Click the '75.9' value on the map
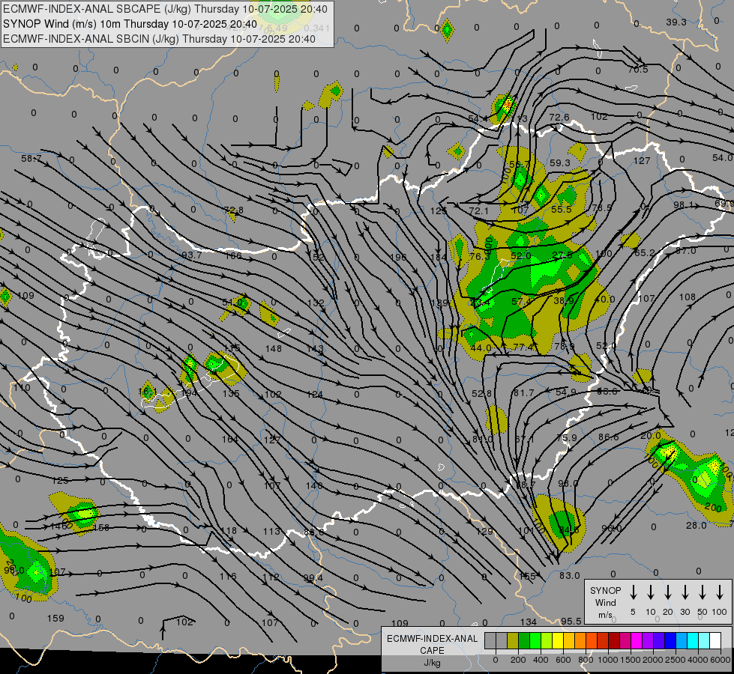The height and width of the screenshot is (674, 734). coord(567,438)
